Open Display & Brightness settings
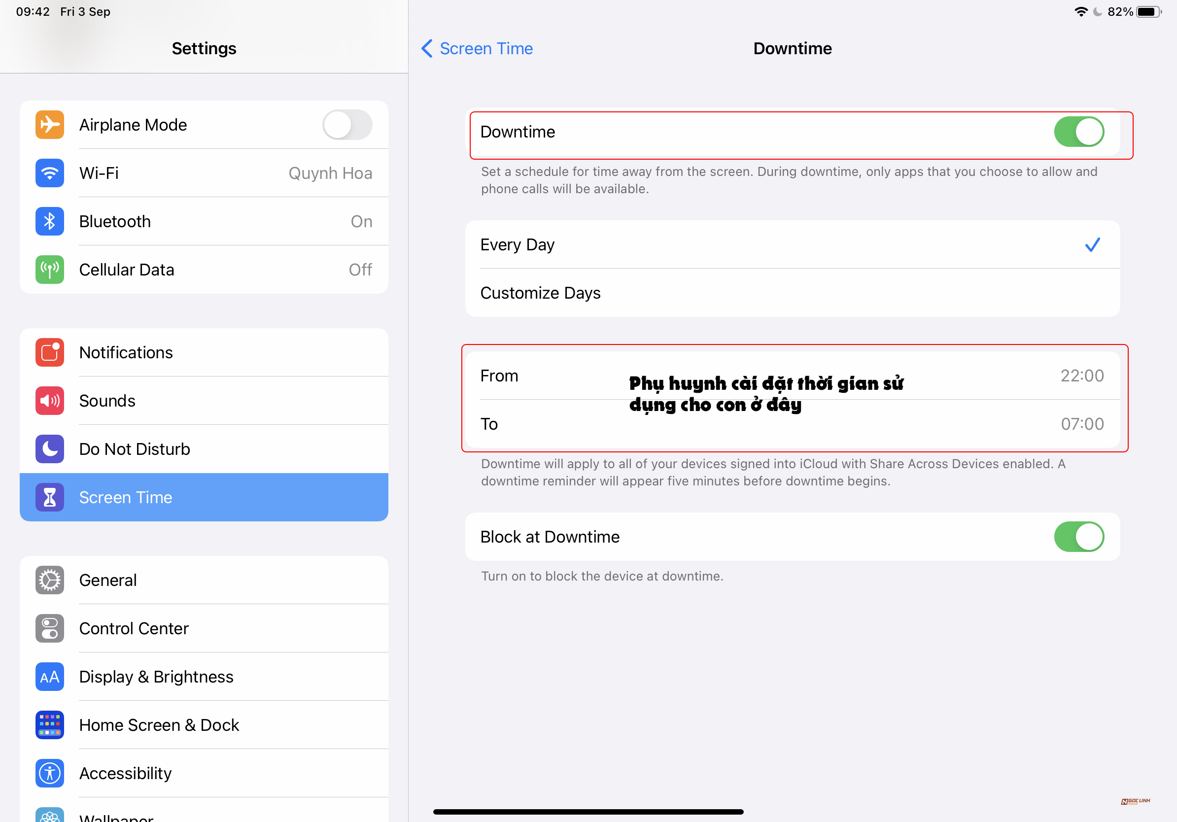Screen dimensions: 1177x822 pos(156,677)
